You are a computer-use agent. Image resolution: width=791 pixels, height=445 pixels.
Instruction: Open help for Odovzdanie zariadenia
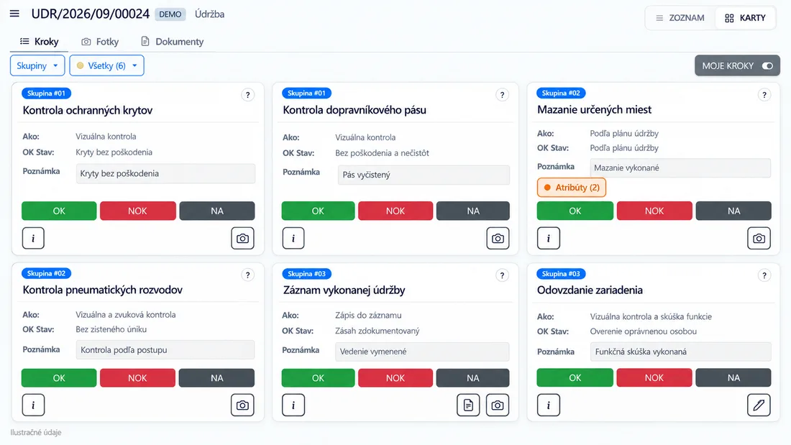[x=764, y=275]
